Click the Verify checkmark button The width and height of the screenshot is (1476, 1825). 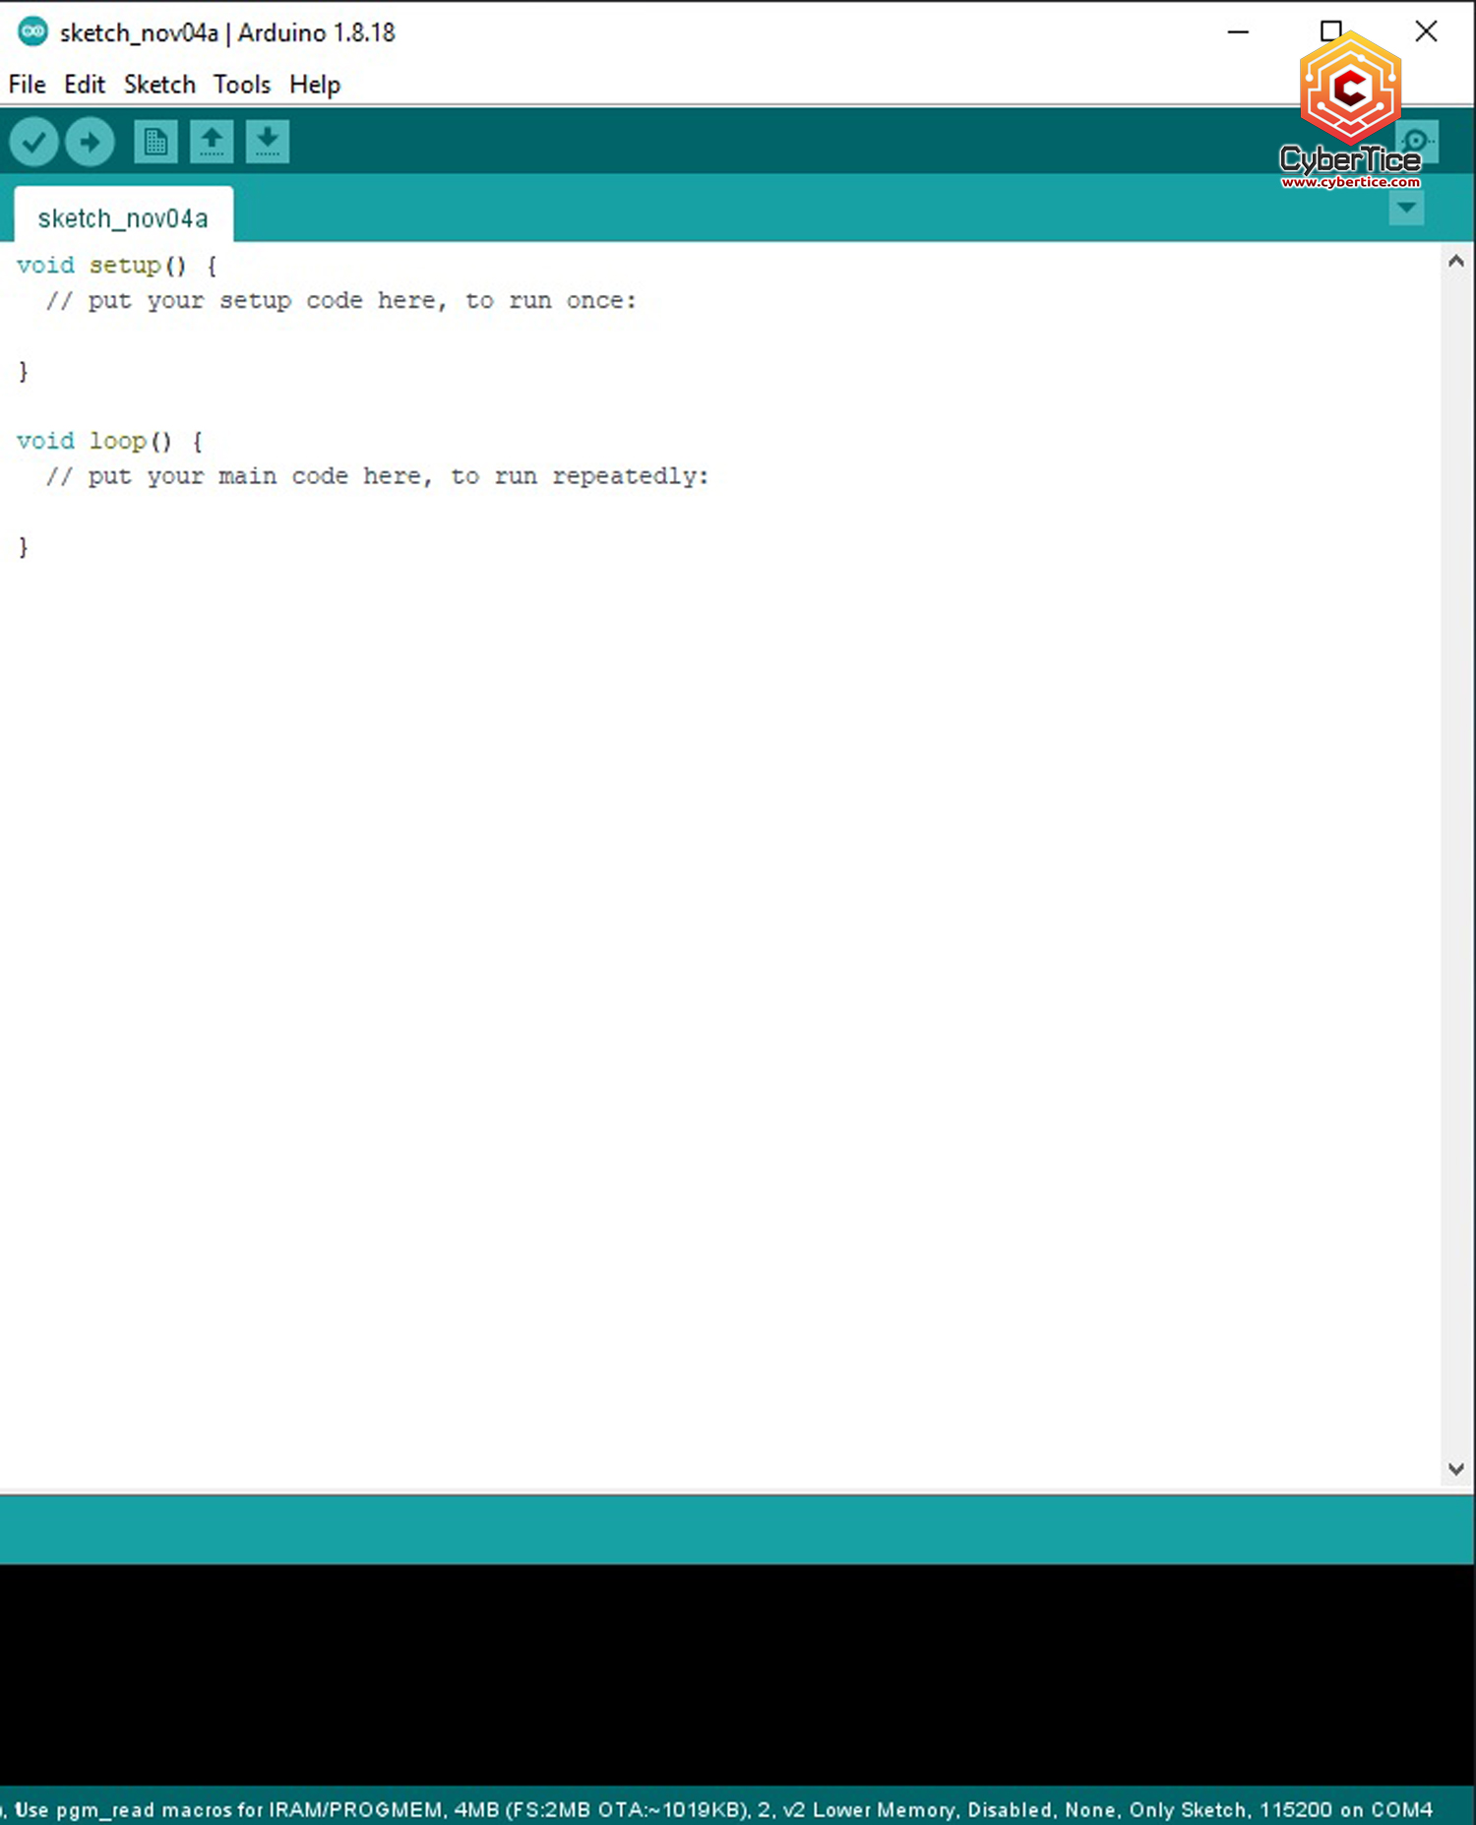pos(33,143)
